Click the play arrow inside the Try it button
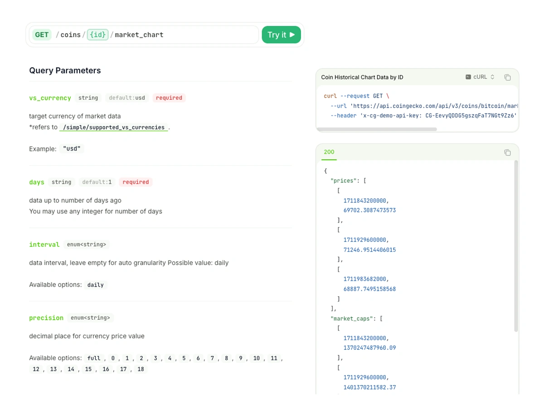 point(292,34)
